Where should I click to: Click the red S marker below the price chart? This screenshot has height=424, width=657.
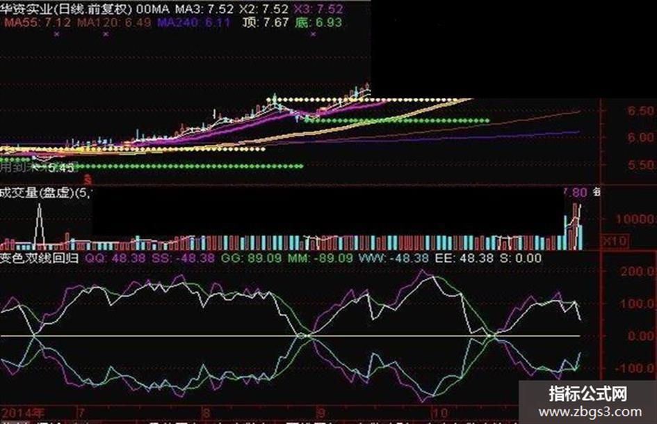click(x=88, y=181)
